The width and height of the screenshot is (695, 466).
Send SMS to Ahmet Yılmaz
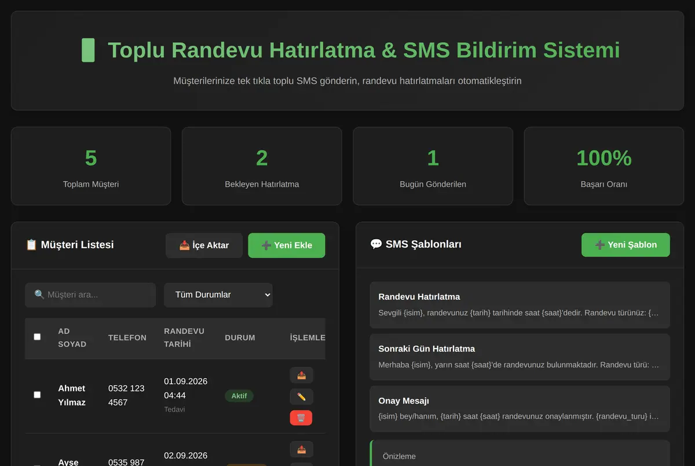pos(301,375)
